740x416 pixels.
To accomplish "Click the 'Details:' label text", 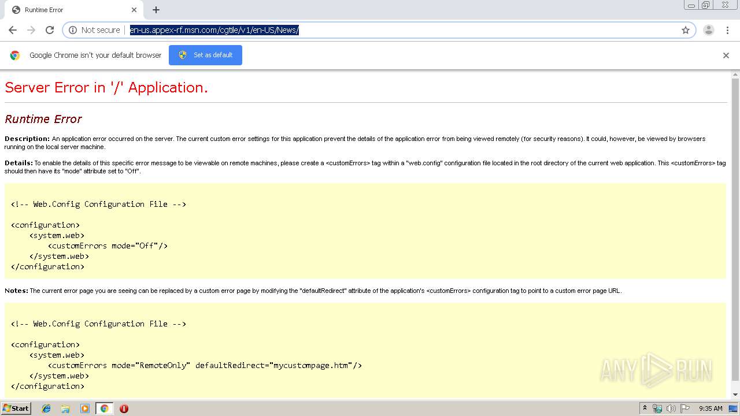I will [x=18, y=163].
